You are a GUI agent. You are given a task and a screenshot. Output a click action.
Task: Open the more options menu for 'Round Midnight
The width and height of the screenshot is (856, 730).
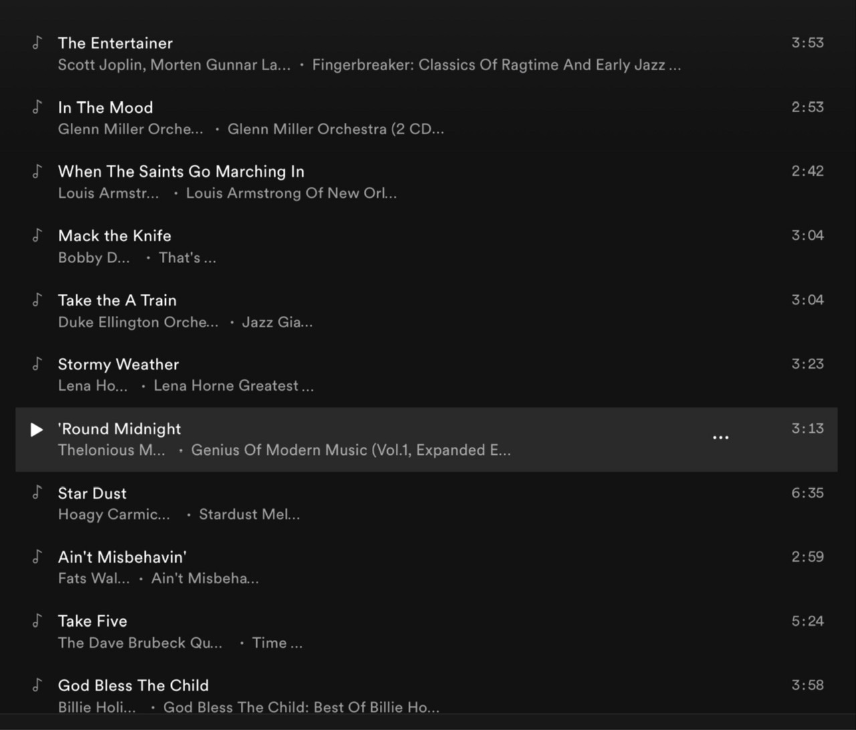[720, 437]
